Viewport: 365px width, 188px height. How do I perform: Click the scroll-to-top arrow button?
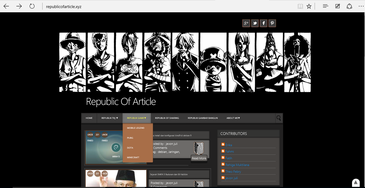coord(356,183)
